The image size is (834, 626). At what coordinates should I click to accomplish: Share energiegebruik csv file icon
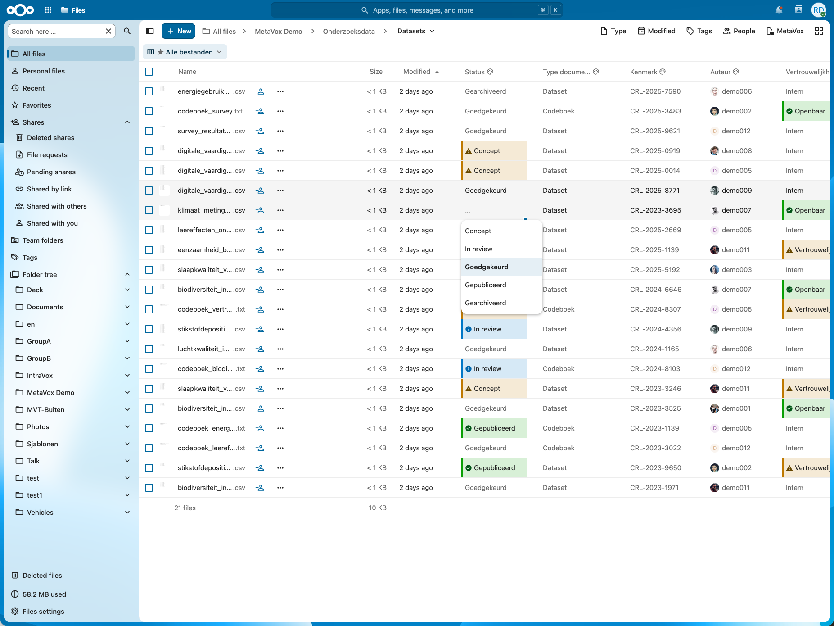tap(260, 91)
